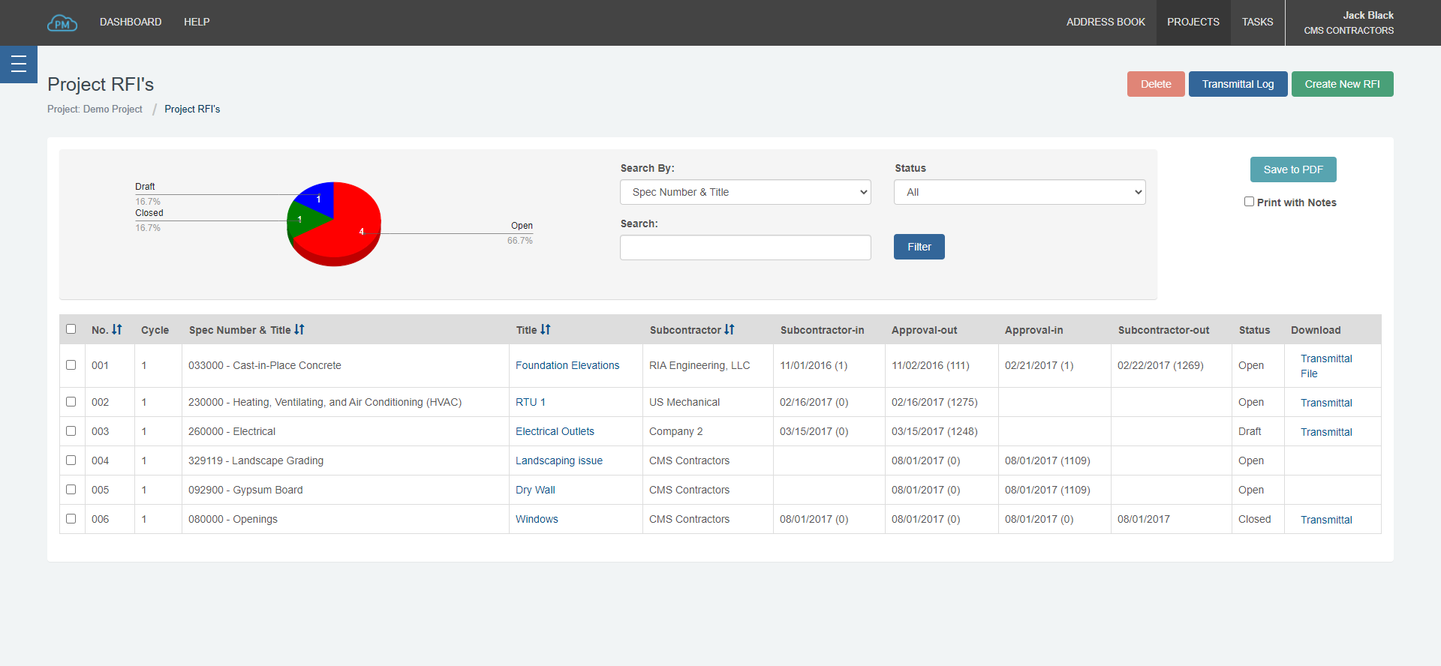Download Transmittal for RFI 002

[1326, 403]
